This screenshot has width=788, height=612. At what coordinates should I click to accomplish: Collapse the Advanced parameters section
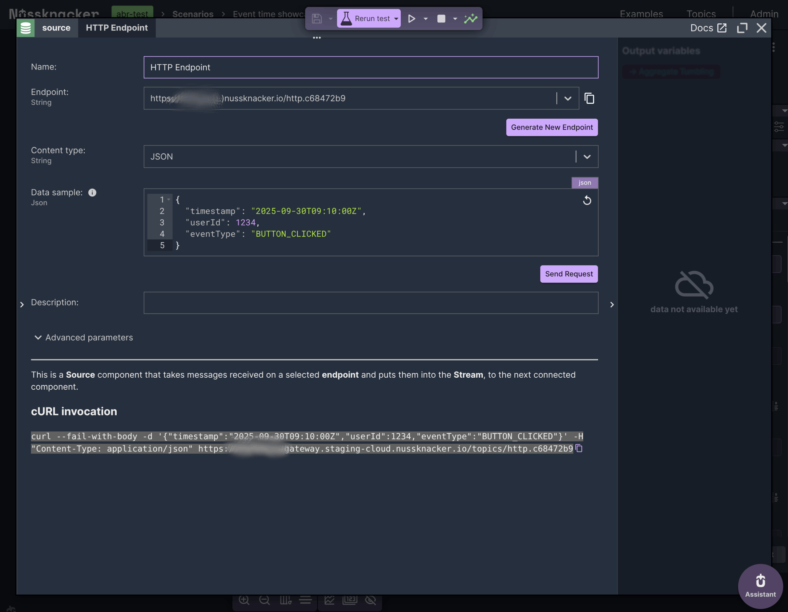coord(38,337)
